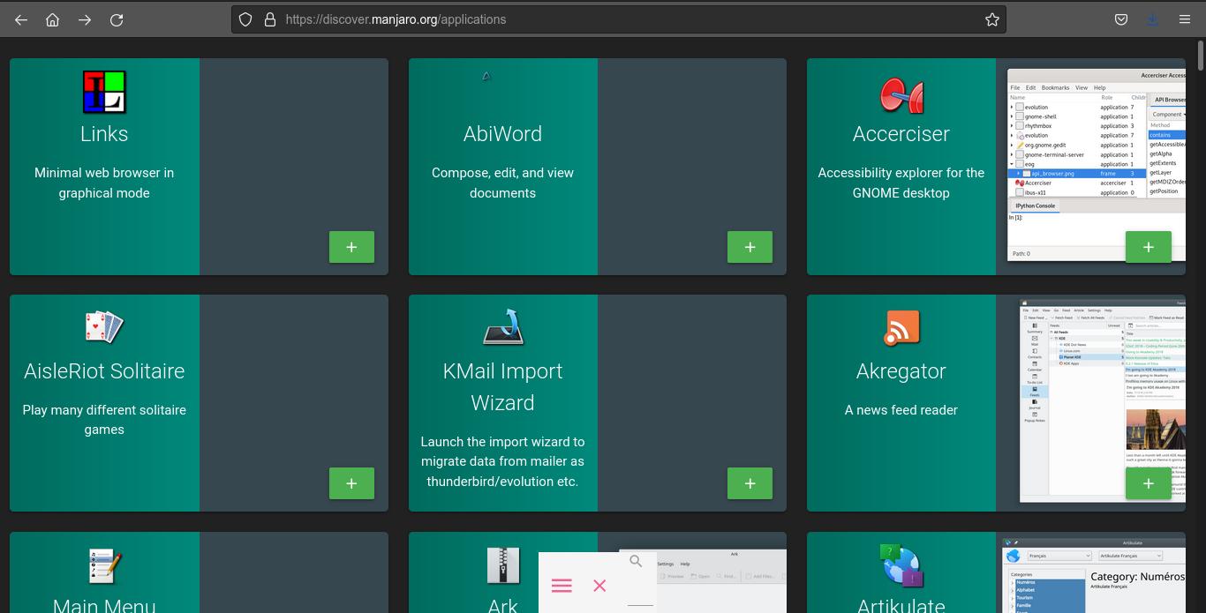The width and height of the screenshot is (1206, 613).
Task: Click 'Compose, edit, and view documents' description
Action: click(502, 183)
